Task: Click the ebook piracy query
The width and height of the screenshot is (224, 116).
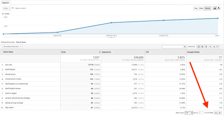Action: coord(10,74)
